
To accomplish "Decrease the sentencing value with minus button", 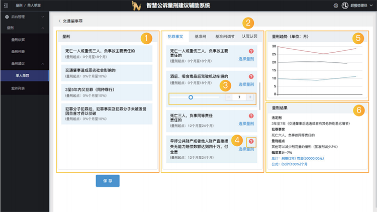I will (x=228, y=97).
